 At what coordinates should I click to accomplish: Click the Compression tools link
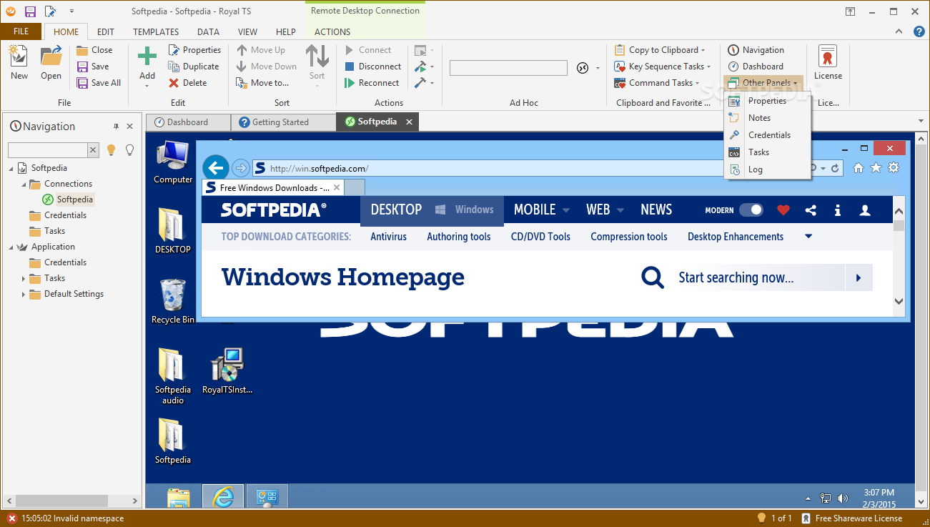point(629,237)
